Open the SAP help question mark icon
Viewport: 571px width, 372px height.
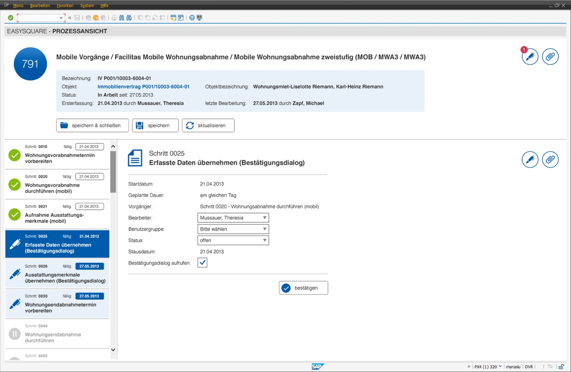192,18
